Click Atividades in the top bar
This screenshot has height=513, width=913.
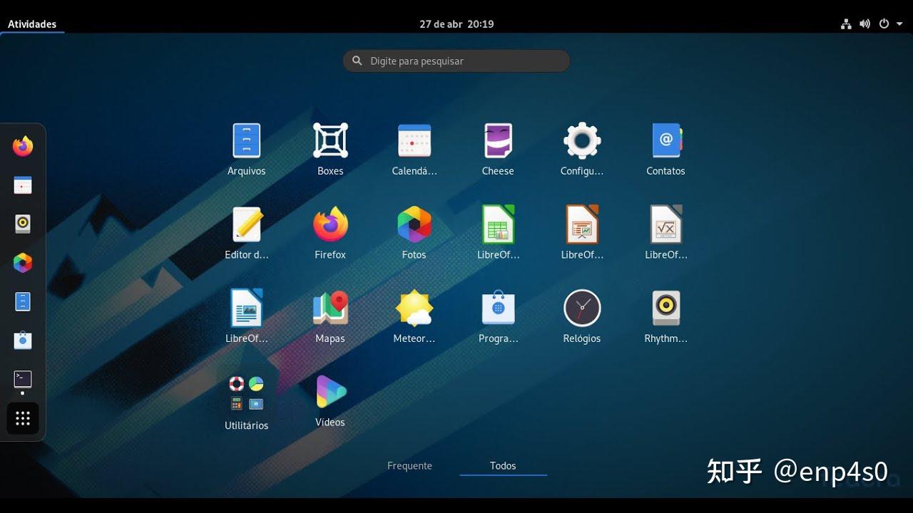click(32, 24)
